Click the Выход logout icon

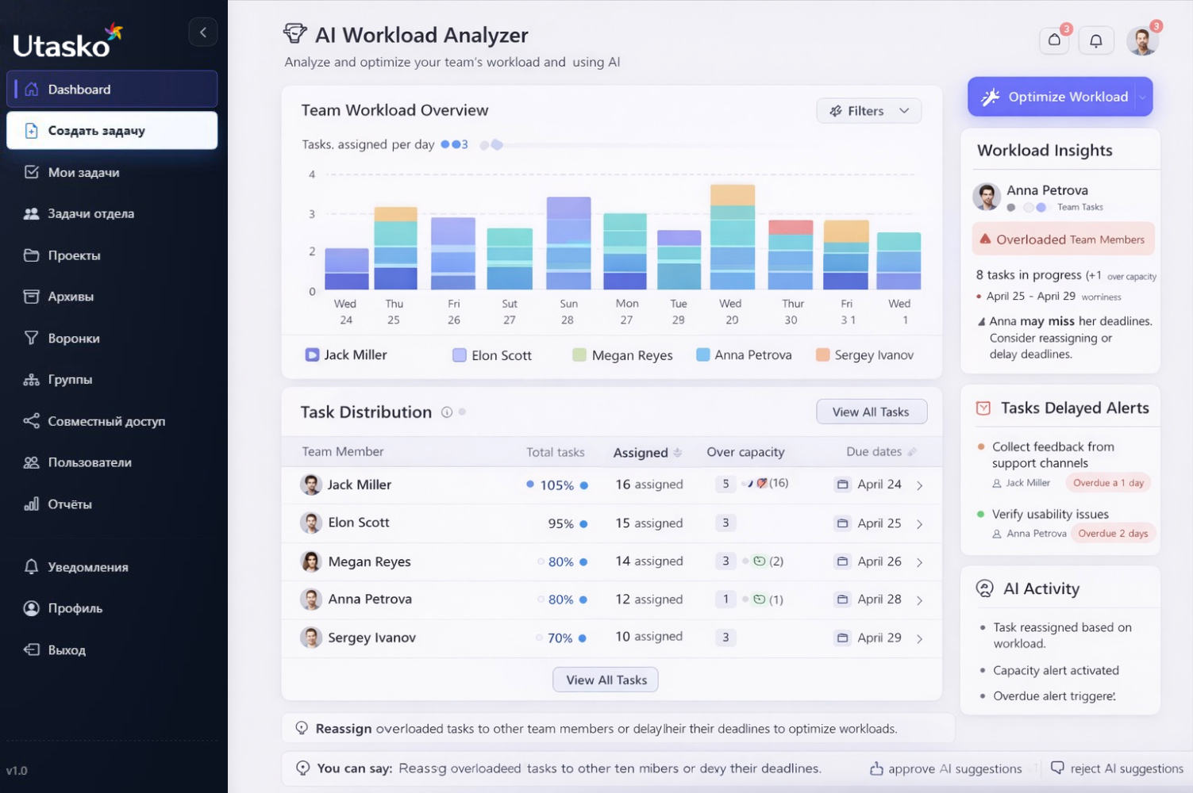point(32,649)
